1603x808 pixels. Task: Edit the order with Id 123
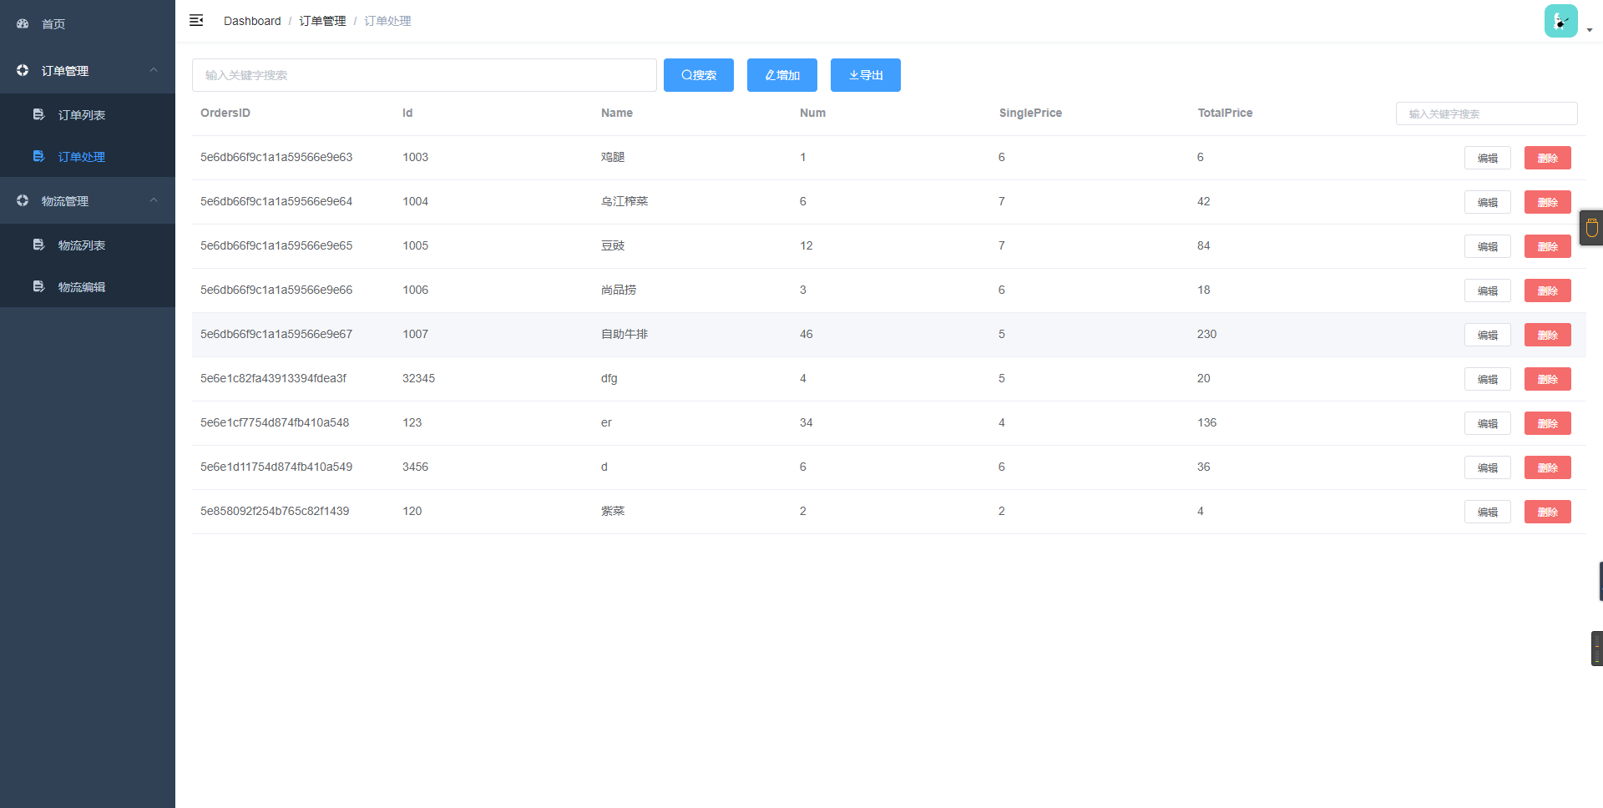(x=1488, y=423)
